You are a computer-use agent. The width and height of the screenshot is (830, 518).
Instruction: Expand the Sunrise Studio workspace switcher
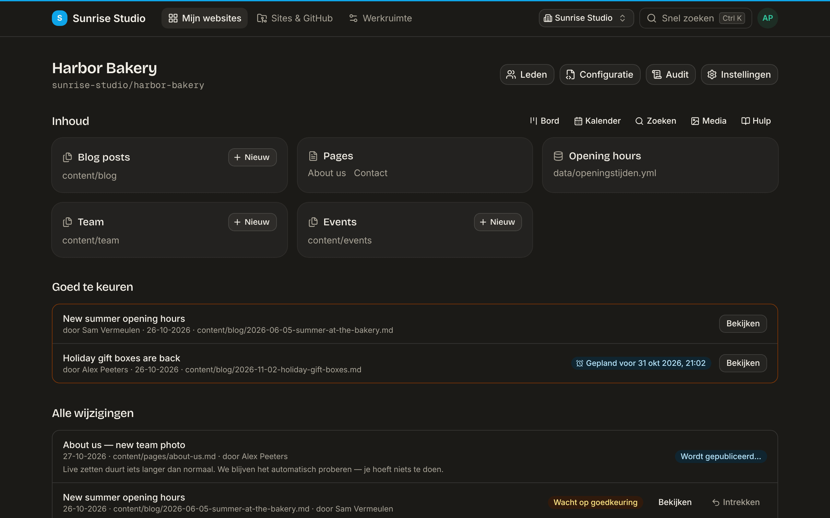(x=586, y=18)
